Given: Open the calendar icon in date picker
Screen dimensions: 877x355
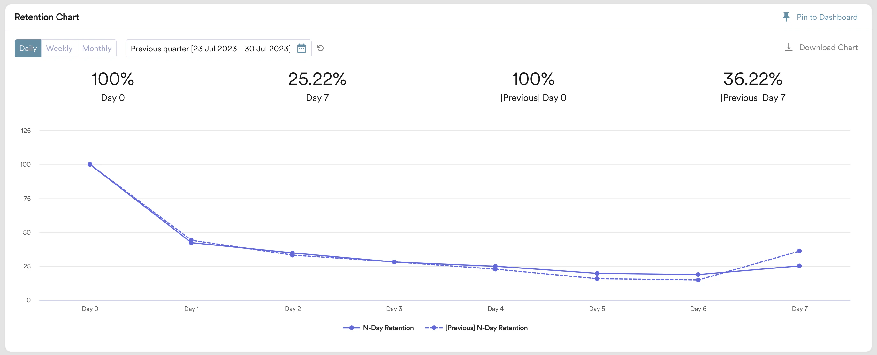Looking at the screenshot, I should pos(301,48).
